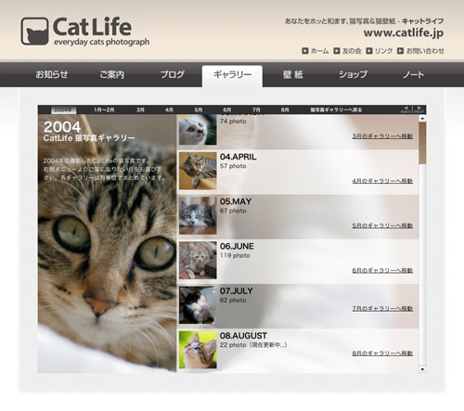Screen dimensions: 464x411
Task: Click the 05.MAY cat thumbnail
Action: click(198, 215)
